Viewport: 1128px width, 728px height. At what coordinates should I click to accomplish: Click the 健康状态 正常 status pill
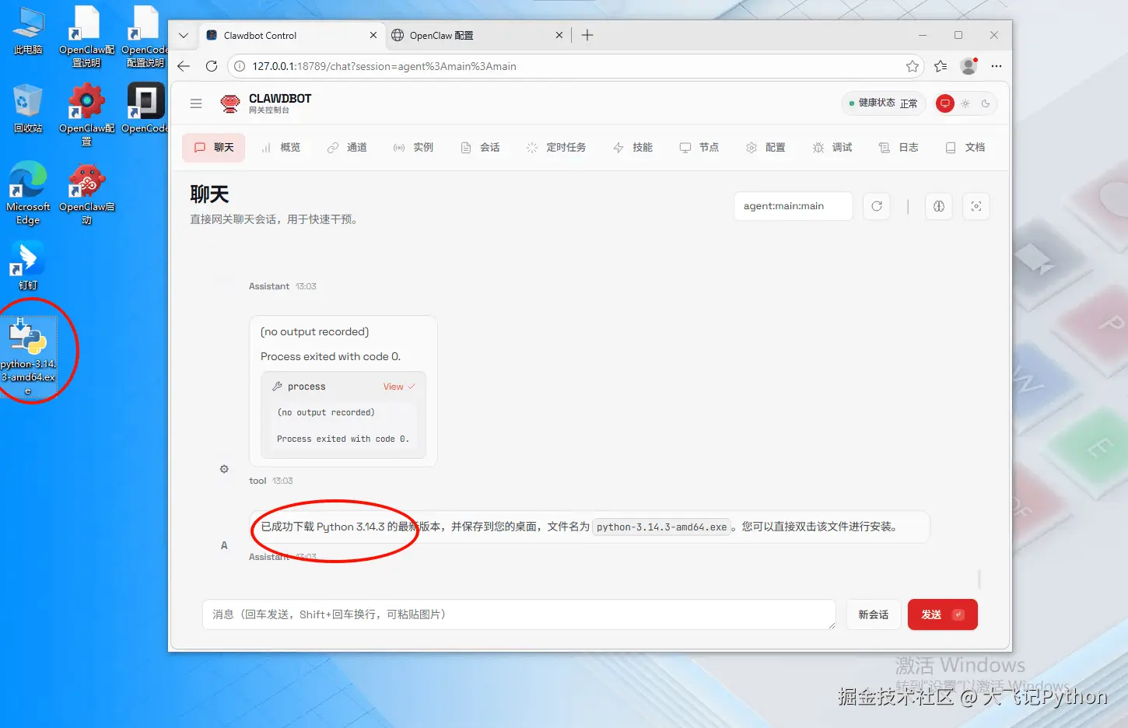click(883, 103)
